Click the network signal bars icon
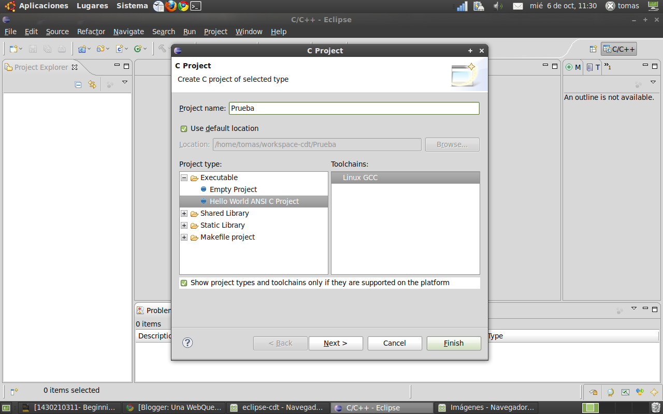Viewport: 663px width, 414px height. [462, 6]
